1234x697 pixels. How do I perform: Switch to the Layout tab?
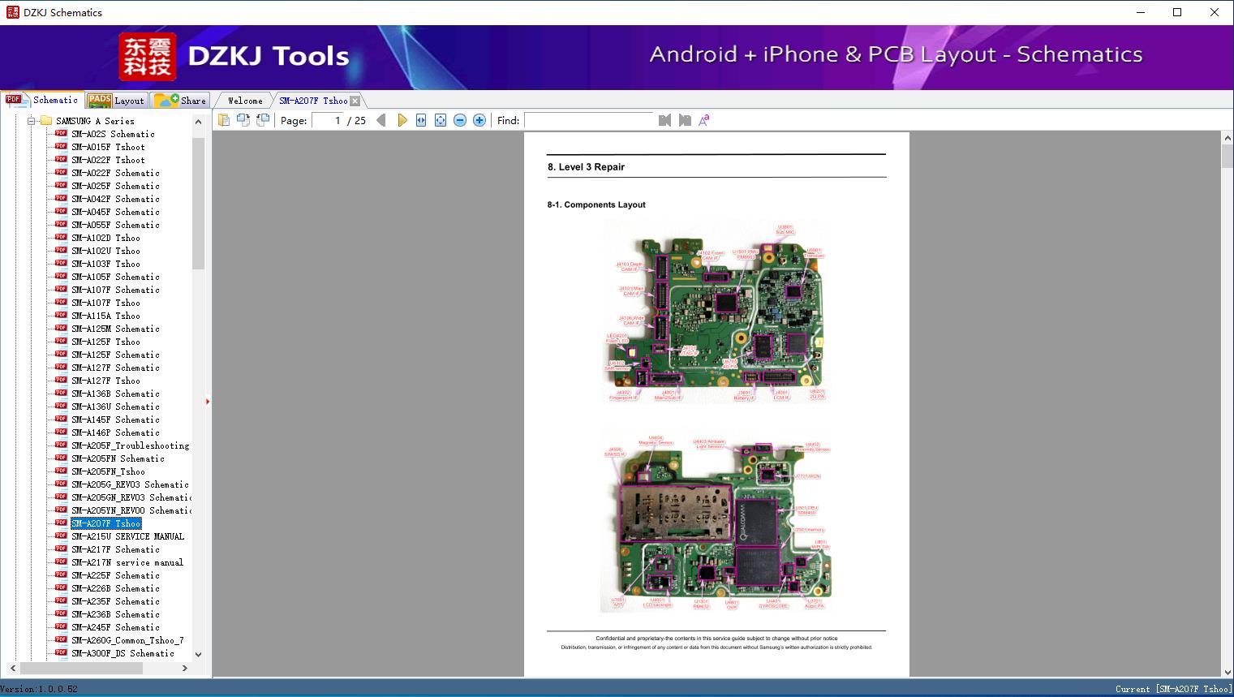[x=116, y=100]
